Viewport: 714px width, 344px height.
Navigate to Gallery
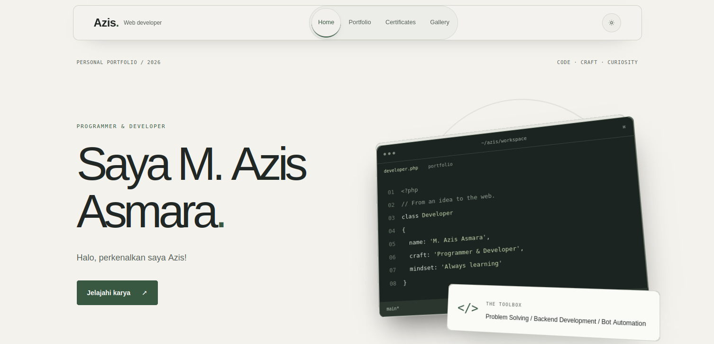(439, 22)
